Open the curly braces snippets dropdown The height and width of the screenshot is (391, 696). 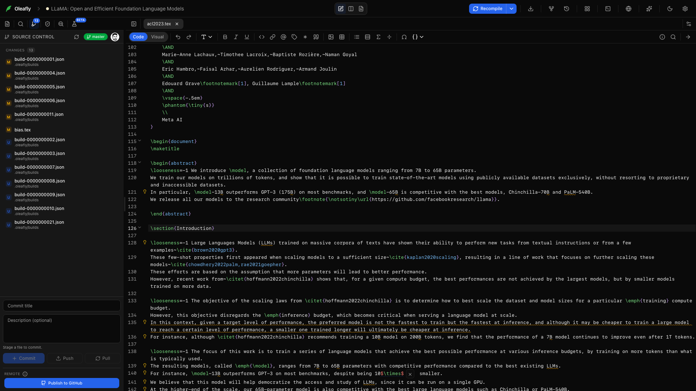click(418, 37)
